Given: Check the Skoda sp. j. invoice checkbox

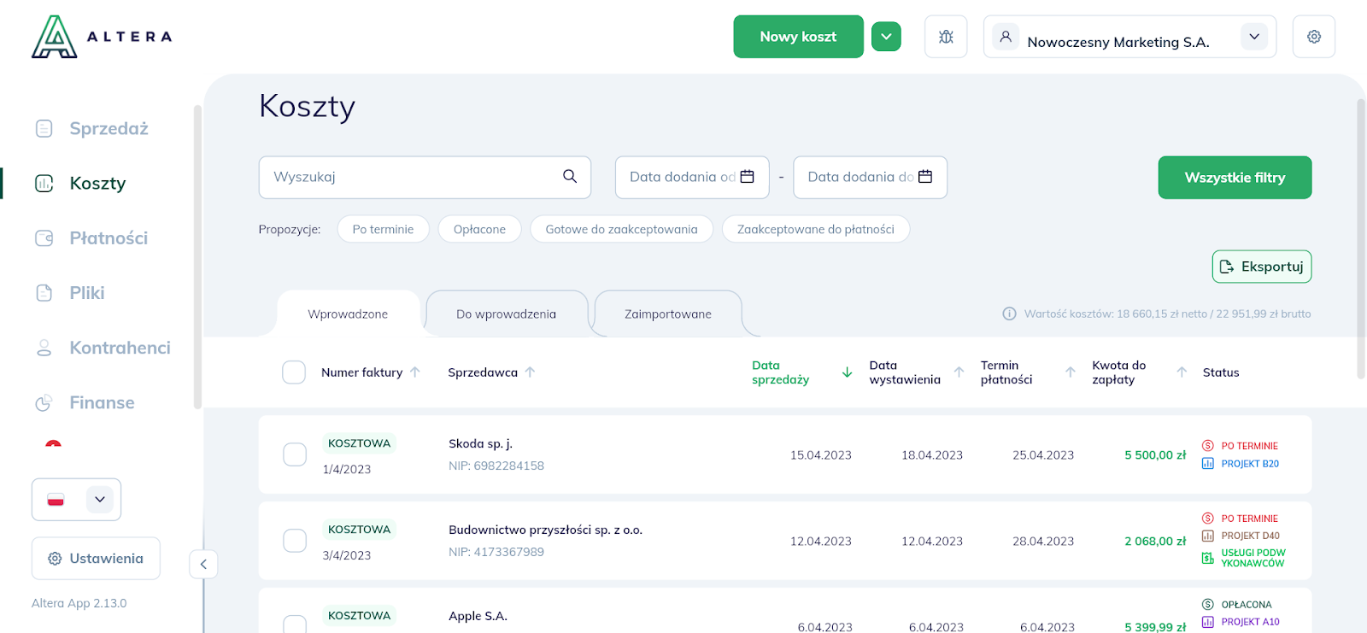Looking at the screenshot, I should point(295,454).
